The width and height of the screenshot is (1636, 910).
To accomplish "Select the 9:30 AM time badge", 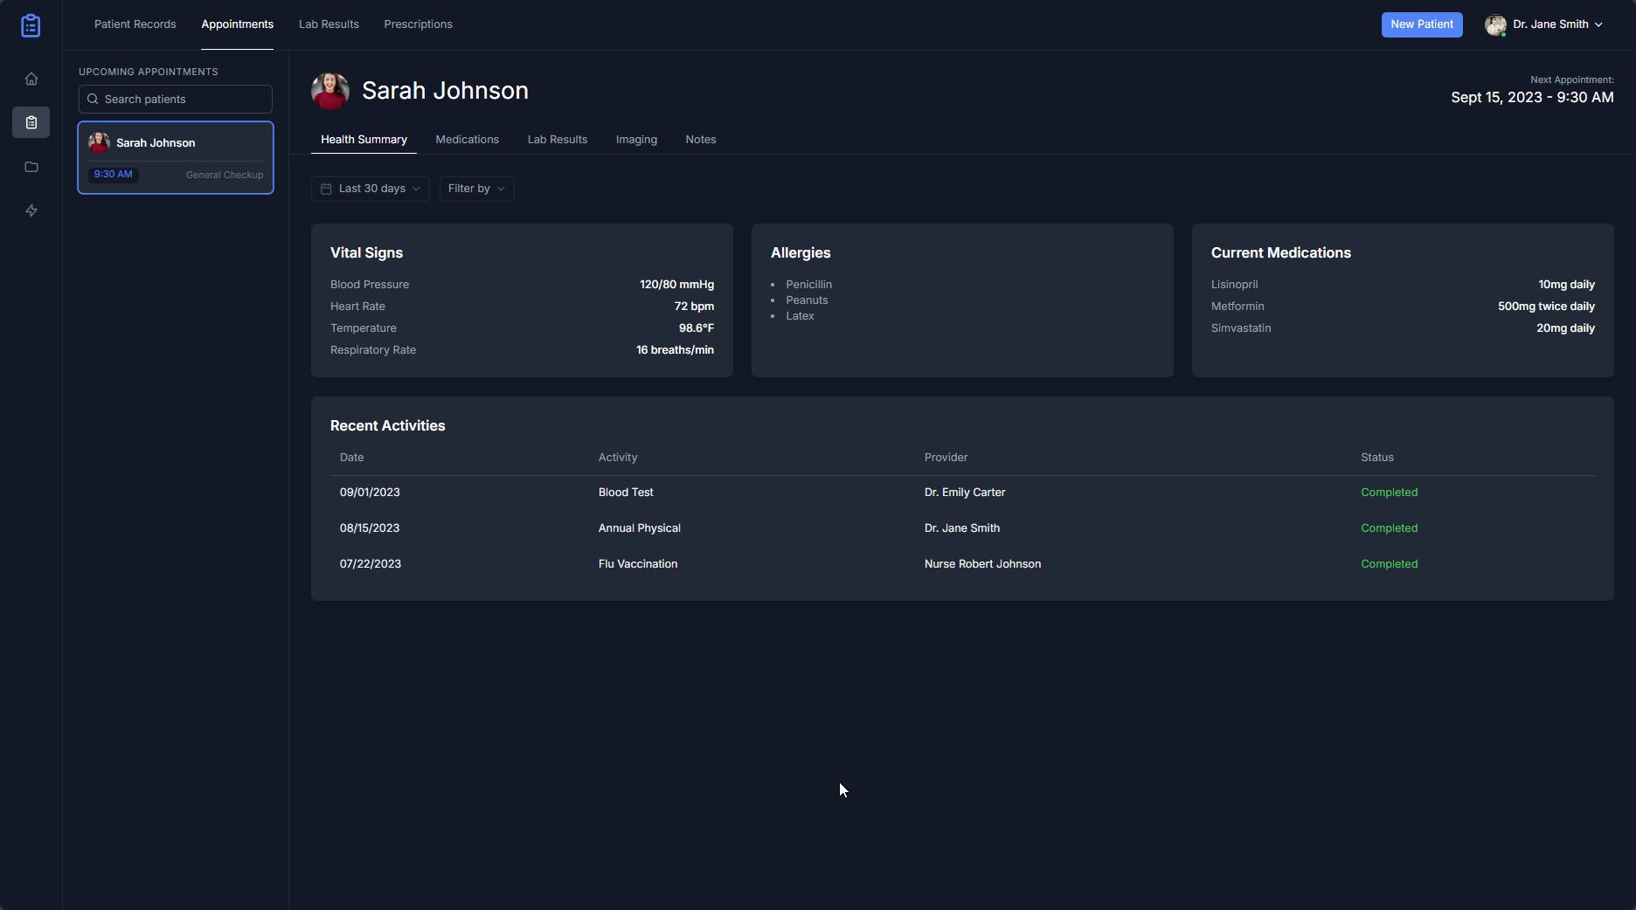I will click(113, 174).
